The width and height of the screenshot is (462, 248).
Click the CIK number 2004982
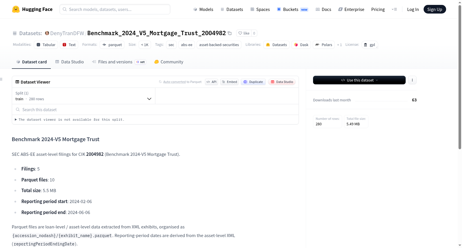click(x=95, y=154)
